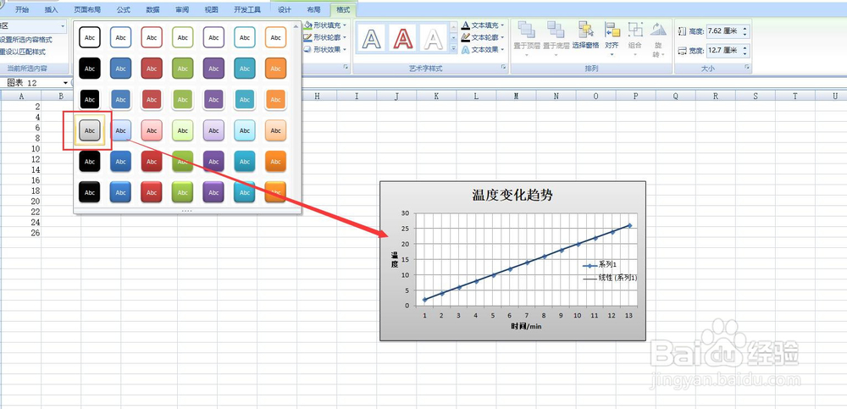847x409 pixels.
Task: Select the light blue gradient shape style
Action: coord(120,130)
